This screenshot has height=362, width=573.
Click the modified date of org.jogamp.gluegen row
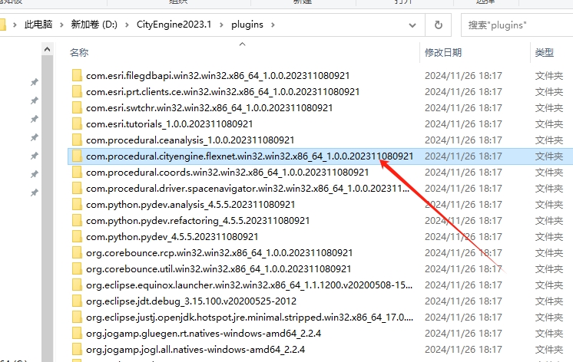pos(463,333)
